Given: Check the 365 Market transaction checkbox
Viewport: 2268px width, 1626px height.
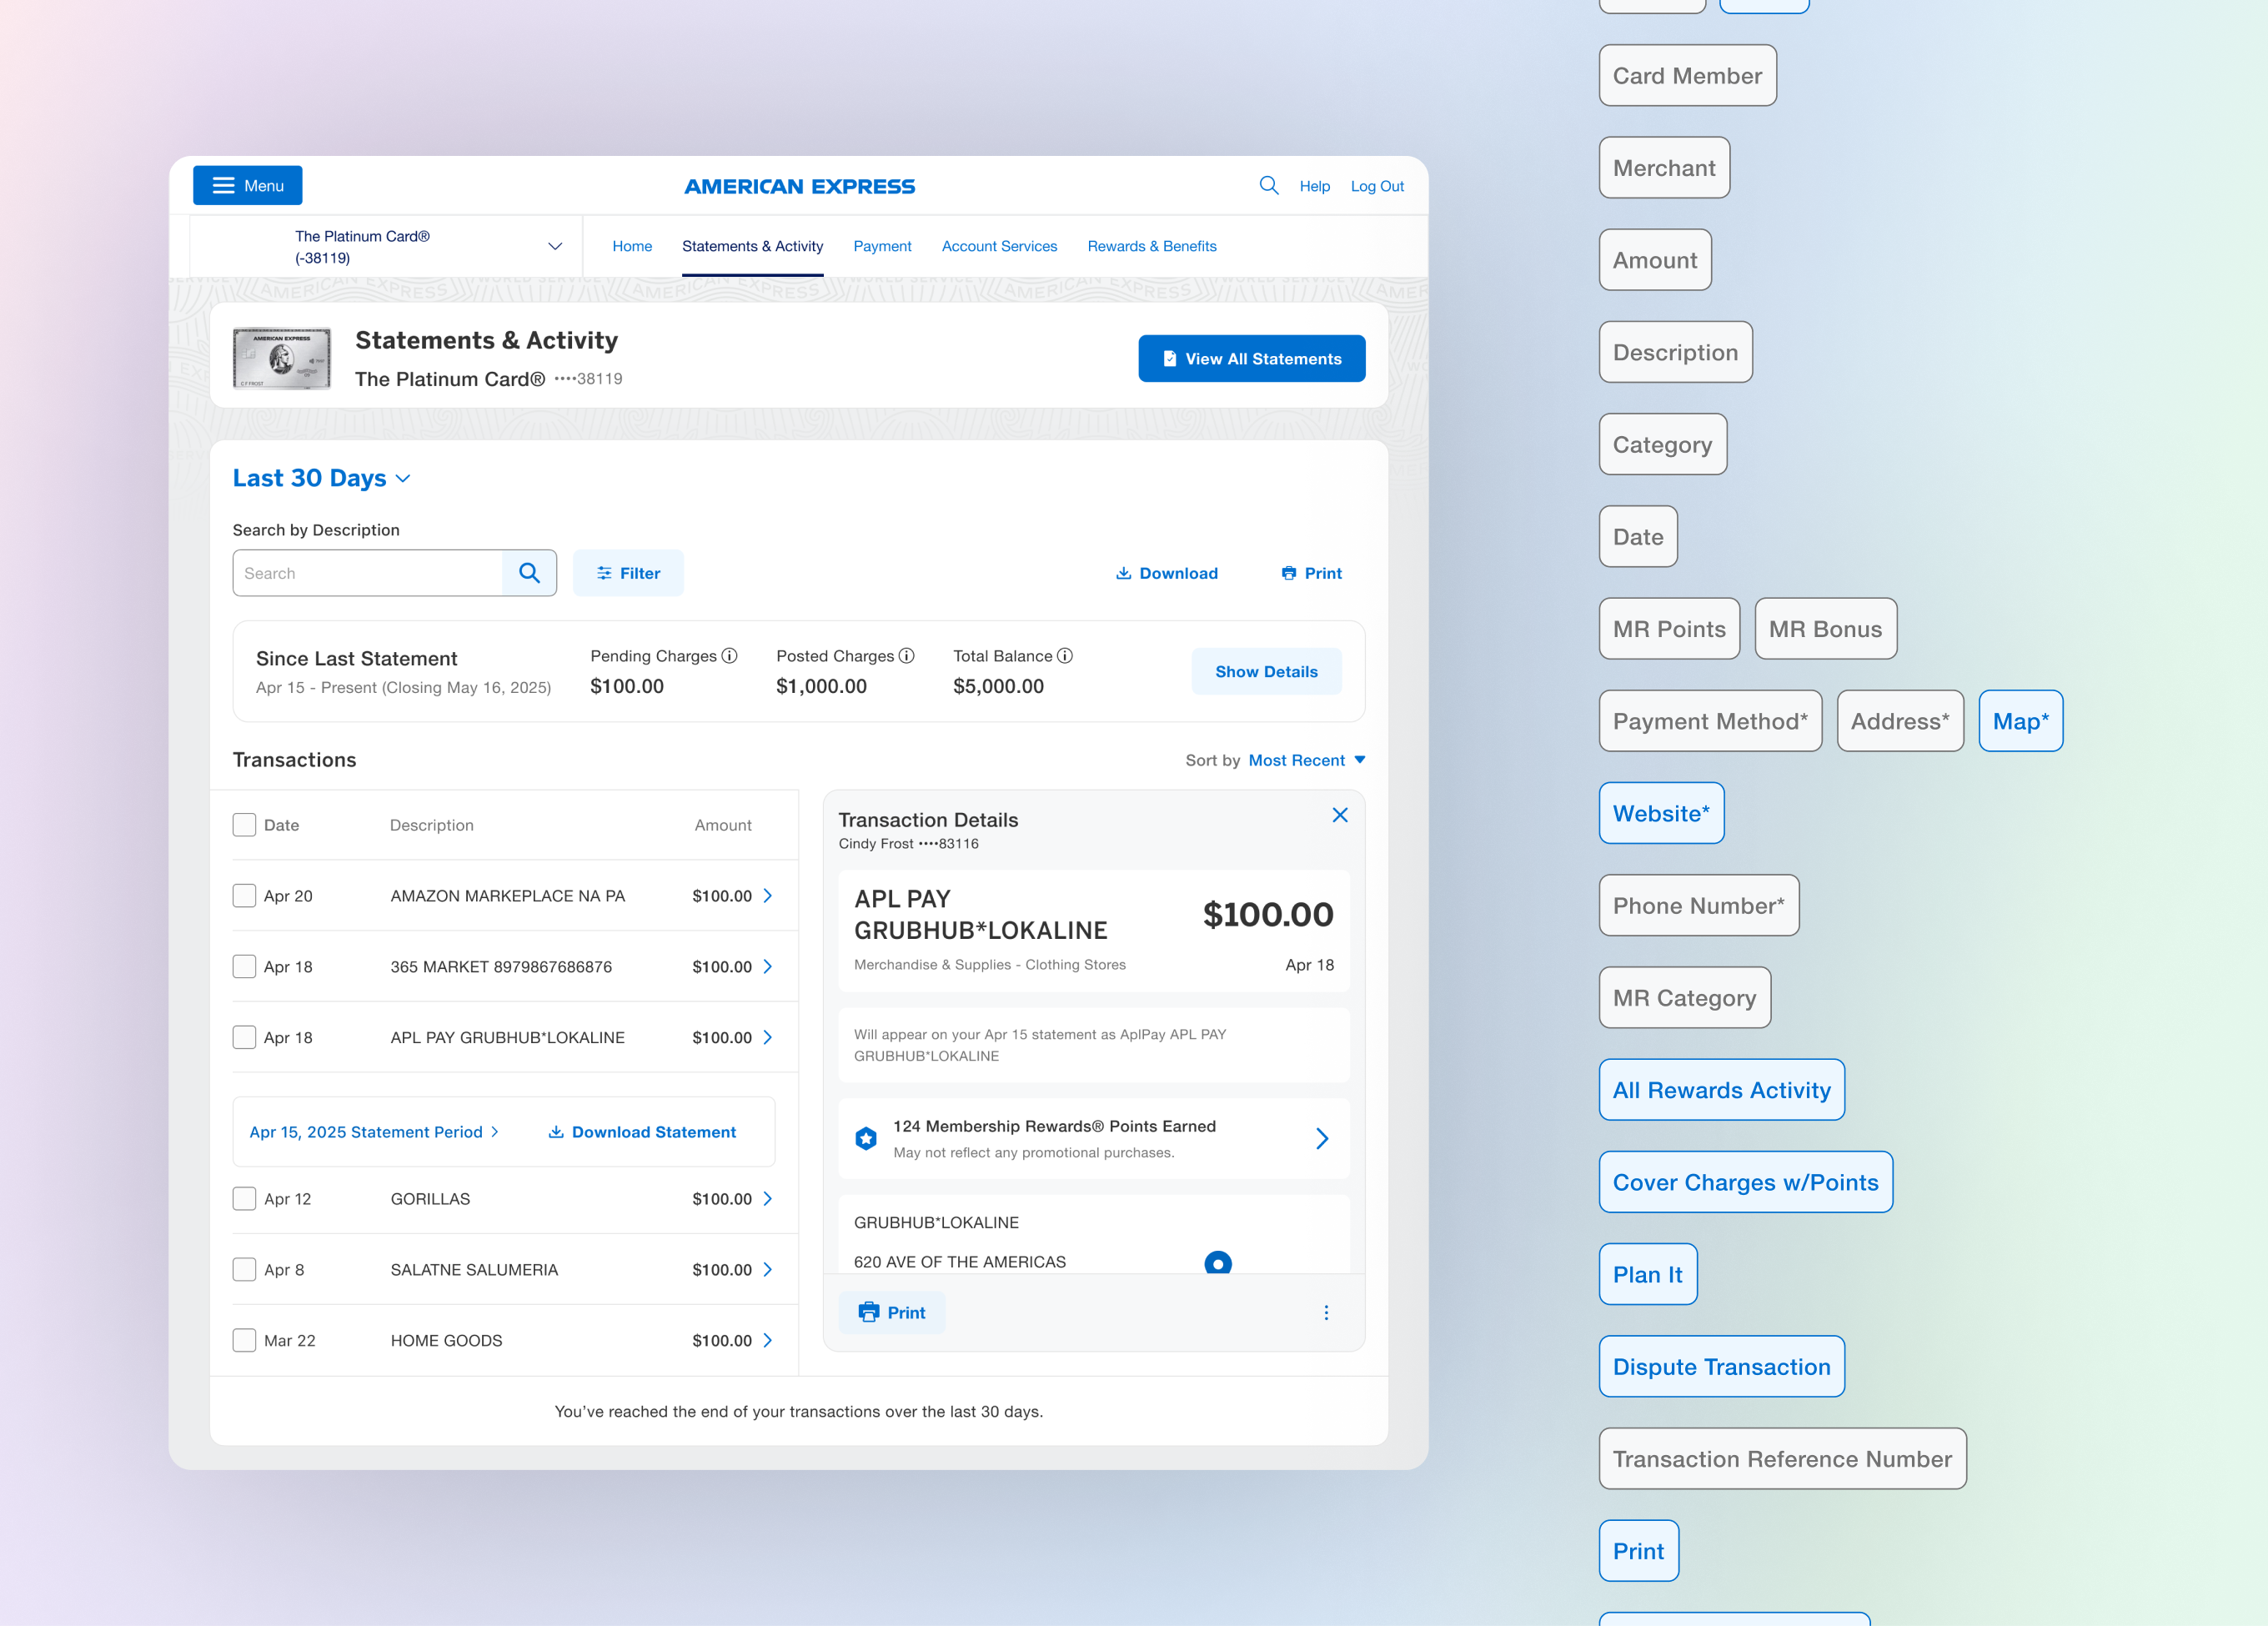Looking at the screenshot, I should click(244, 966).
